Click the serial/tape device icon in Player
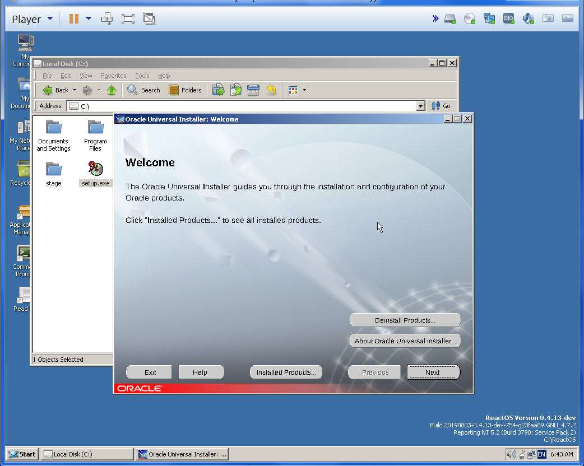The height and width of the screenshot is (466, 584). coord(508,18)
